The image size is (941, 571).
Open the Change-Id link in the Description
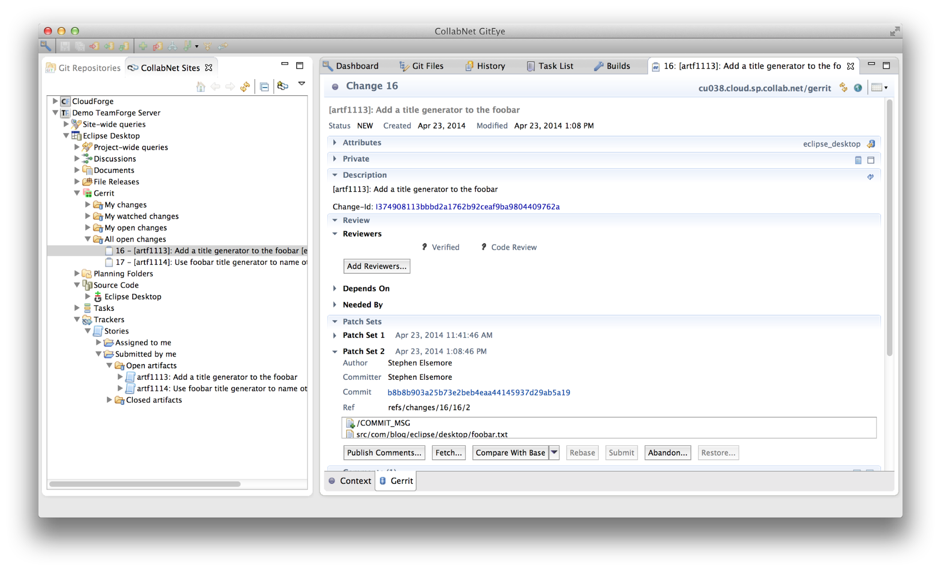(467, 206)
